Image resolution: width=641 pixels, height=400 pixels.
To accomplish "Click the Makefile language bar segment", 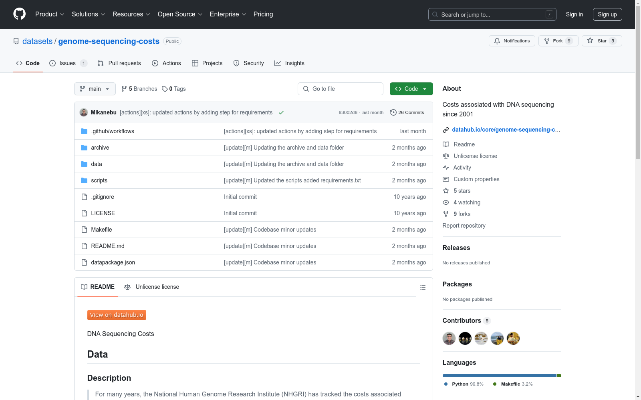I will click(x=559, y=376).
